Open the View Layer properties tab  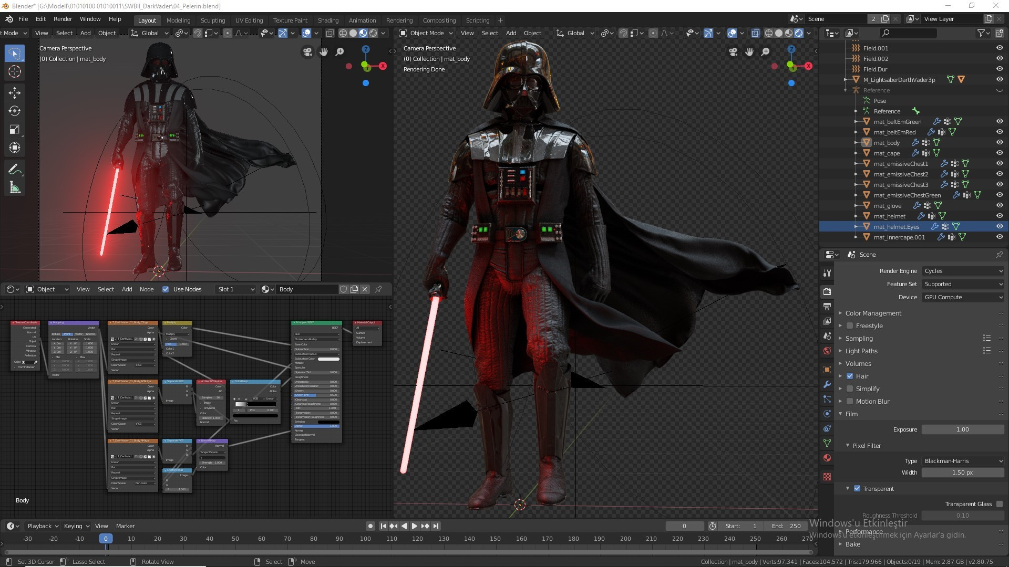pos(827,321)
